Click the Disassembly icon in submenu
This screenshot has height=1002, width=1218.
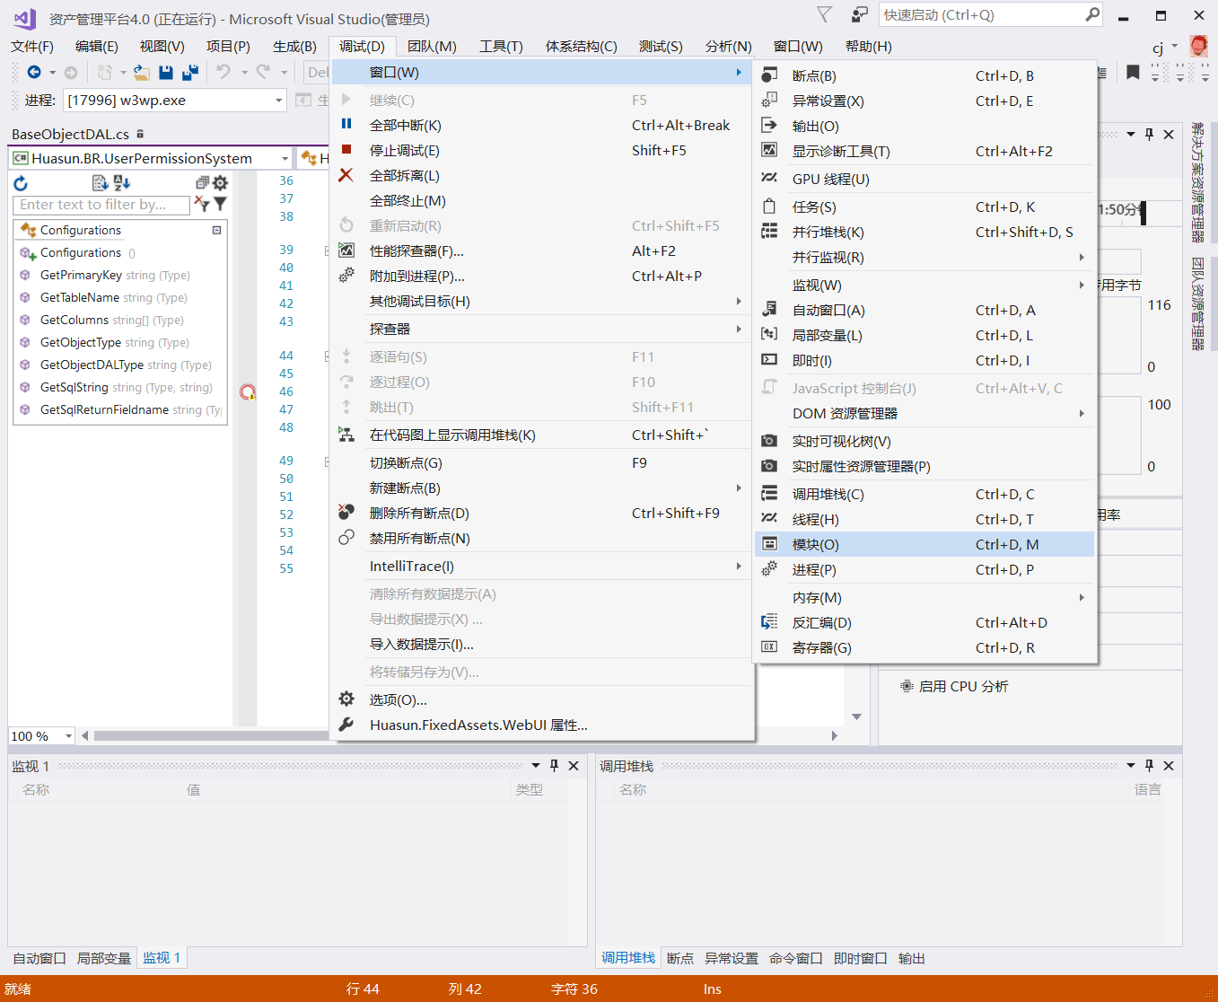click(x=769, y=622)
